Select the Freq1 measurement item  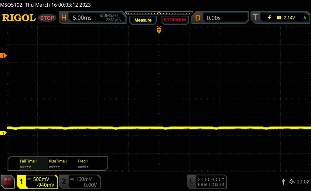click(x=83, y=164)
